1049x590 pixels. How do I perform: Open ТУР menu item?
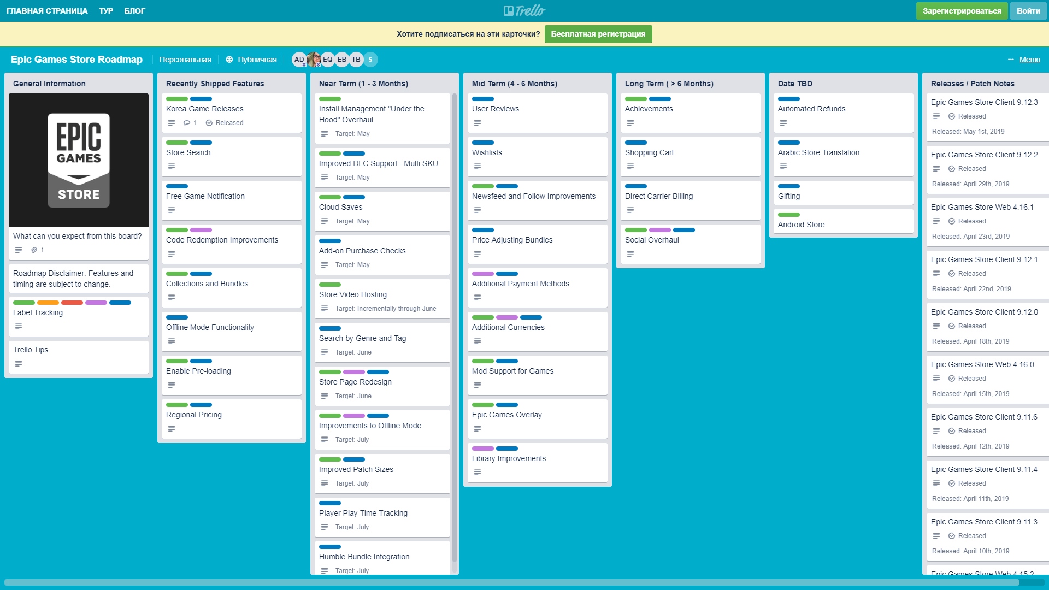coord(106,11)
